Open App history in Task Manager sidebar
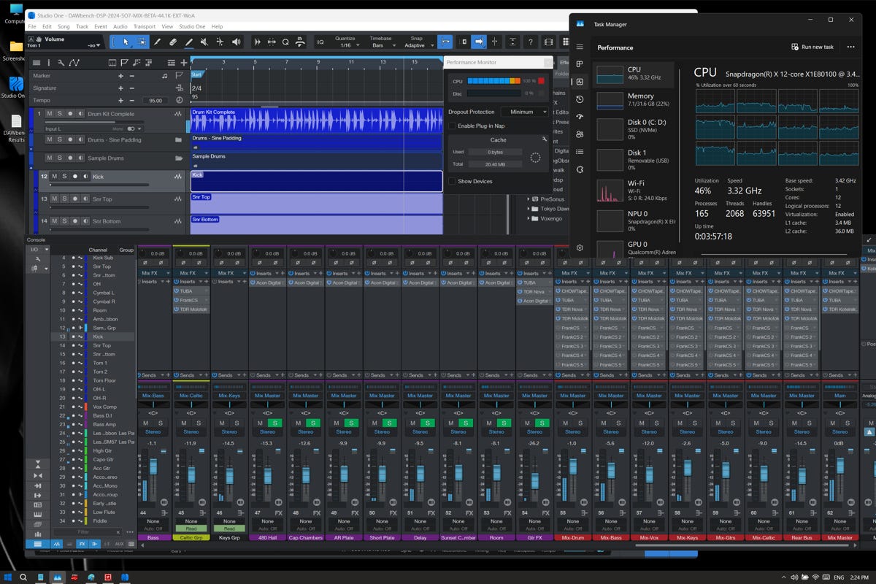876x584 pixels. [x=580, y=99]
